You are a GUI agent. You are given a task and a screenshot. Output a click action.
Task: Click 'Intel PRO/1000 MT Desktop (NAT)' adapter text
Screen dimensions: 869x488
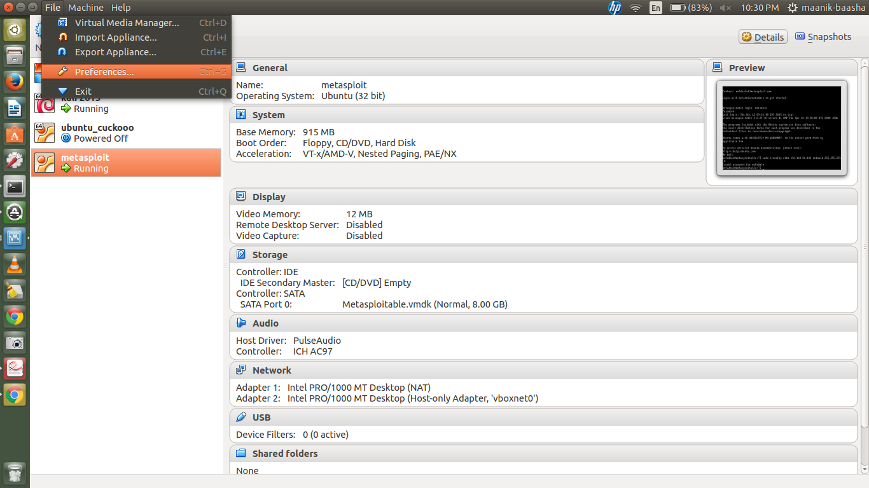[x=359, y=388]
